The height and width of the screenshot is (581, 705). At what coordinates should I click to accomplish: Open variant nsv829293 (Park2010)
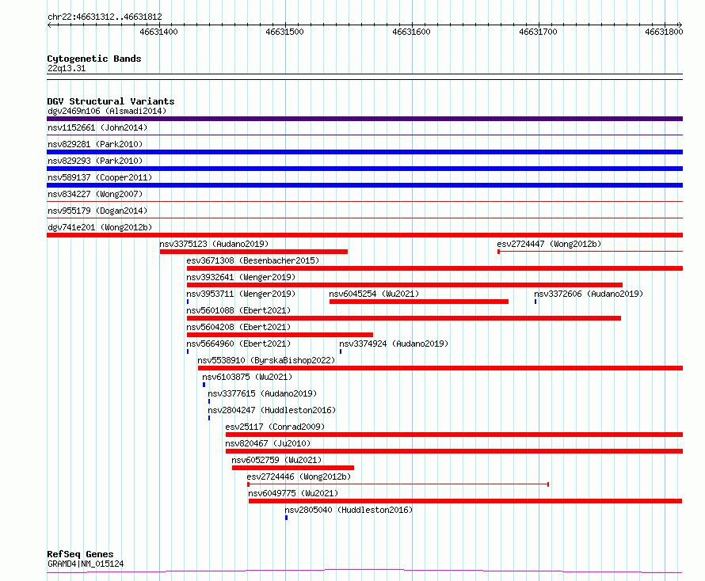coord(95,161)
